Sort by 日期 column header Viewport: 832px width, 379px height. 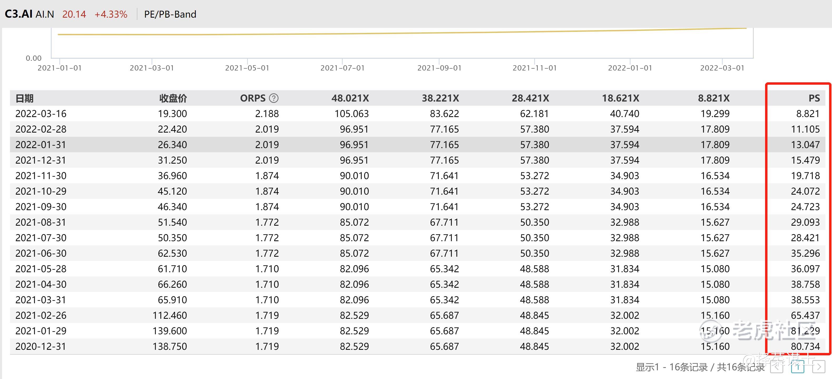coord(25,98)
